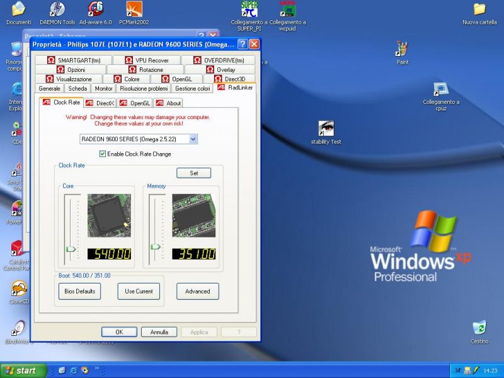The height and width of the screenshot is (378, 504).
Task: Open the Omega OpenGL tab beside Direct3D
Action: (x=177, y=79)
